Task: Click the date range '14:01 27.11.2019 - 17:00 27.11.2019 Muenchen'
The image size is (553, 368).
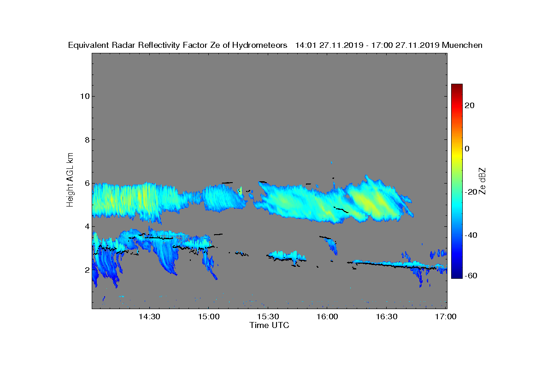Action: 389,45
